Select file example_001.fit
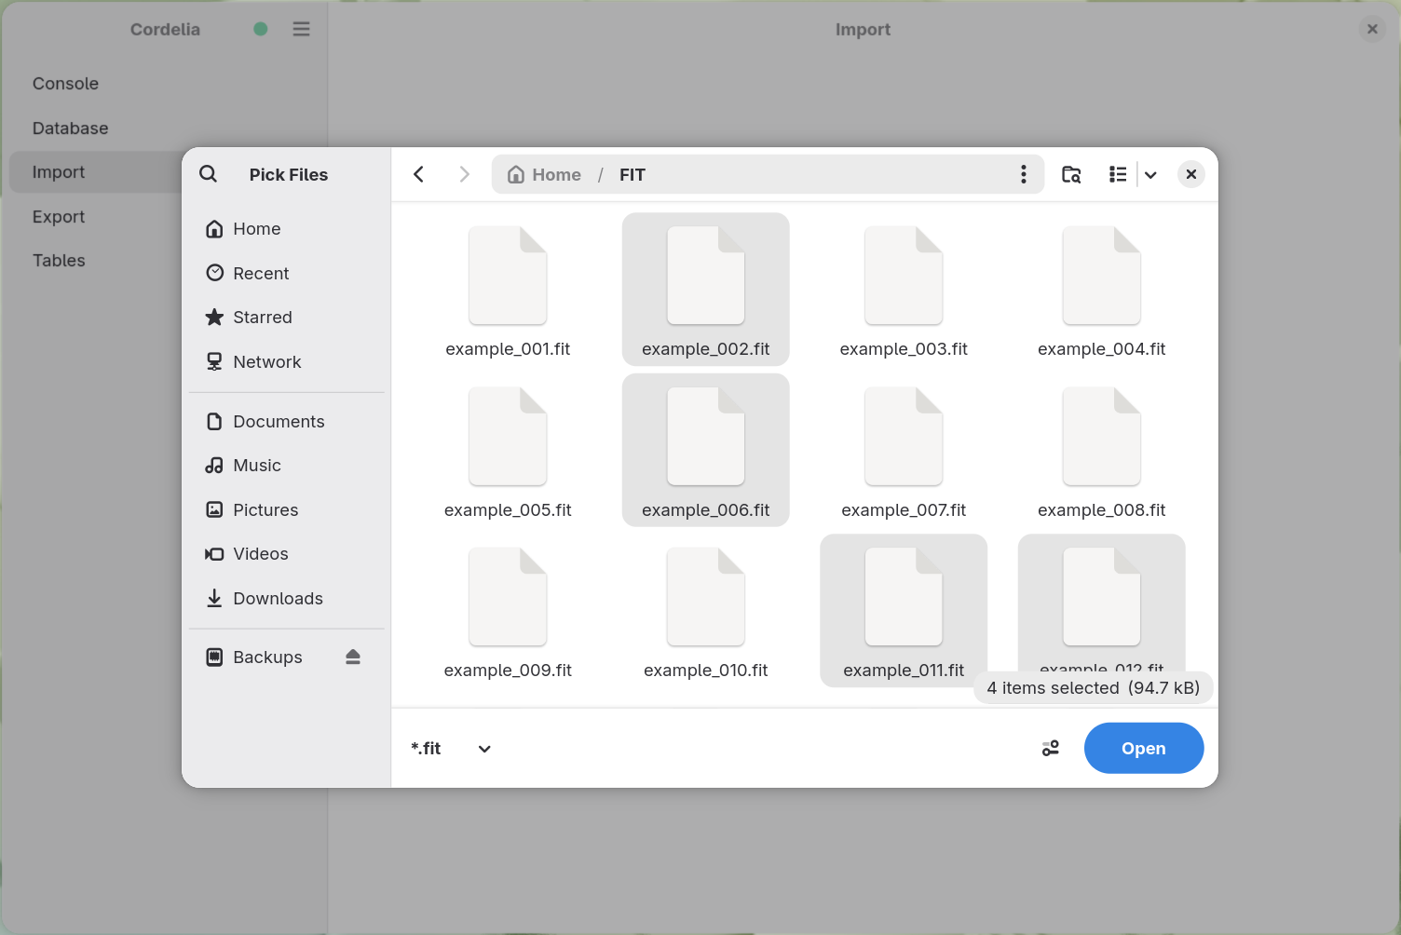Image resolution: width=1401 pixels, height=935 pixels. tap(508, 290)
